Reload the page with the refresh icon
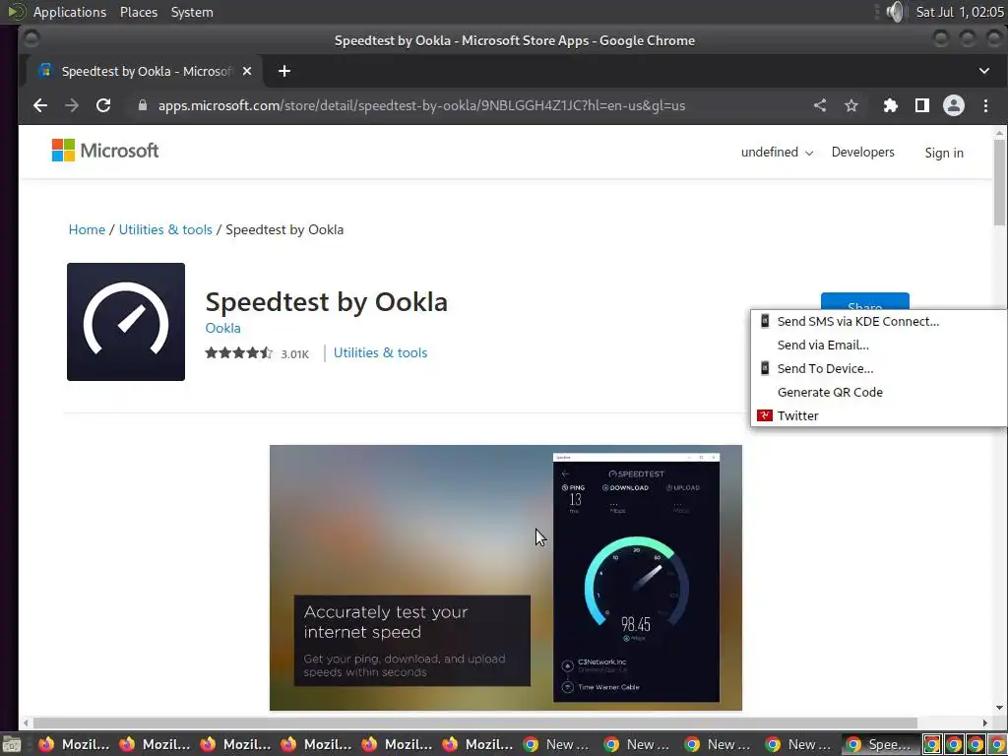This screenshot has height=756, width=1008. (x=102, y=105)
